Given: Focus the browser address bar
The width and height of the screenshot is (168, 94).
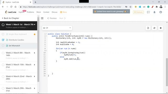Looking at the screenshot, I should 72,7.
